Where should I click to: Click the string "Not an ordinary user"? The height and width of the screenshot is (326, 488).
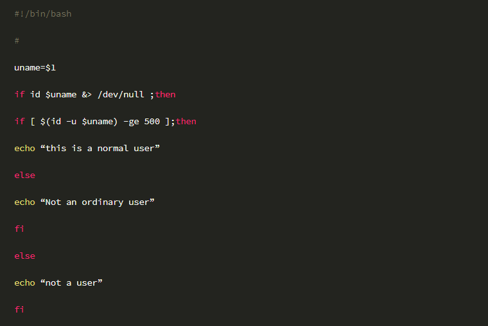[98, 202]
